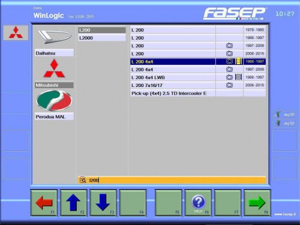Click the search field containing l200
Screen dimensions: 300x225
[x=172, y=180]
